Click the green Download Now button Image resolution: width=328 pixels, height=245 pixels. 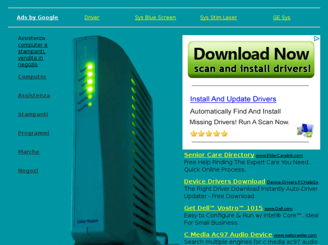[x=251, y=59]
